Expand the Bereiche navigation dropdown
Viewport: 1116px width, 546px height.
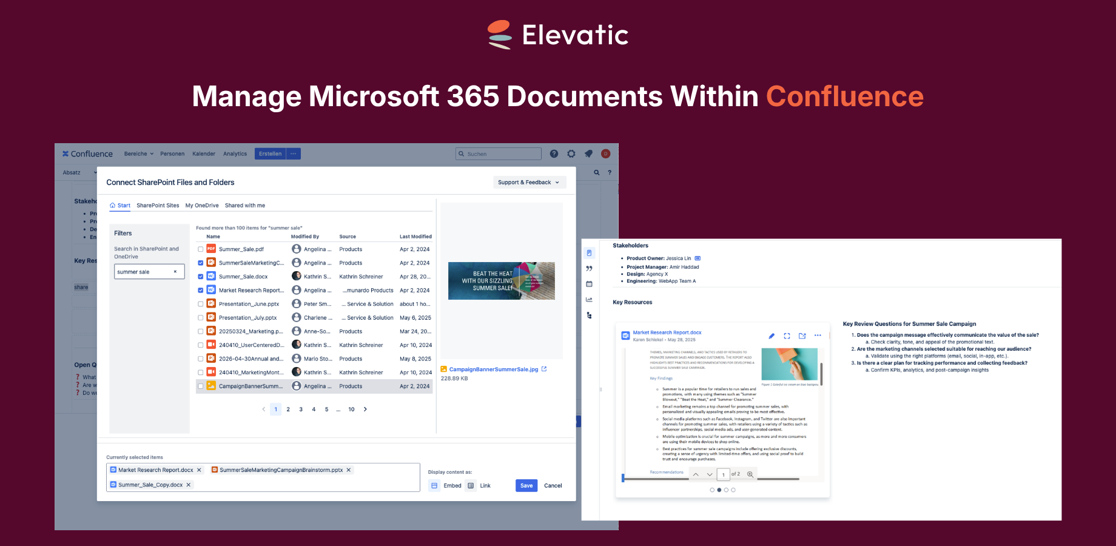[x=138, y=153]
